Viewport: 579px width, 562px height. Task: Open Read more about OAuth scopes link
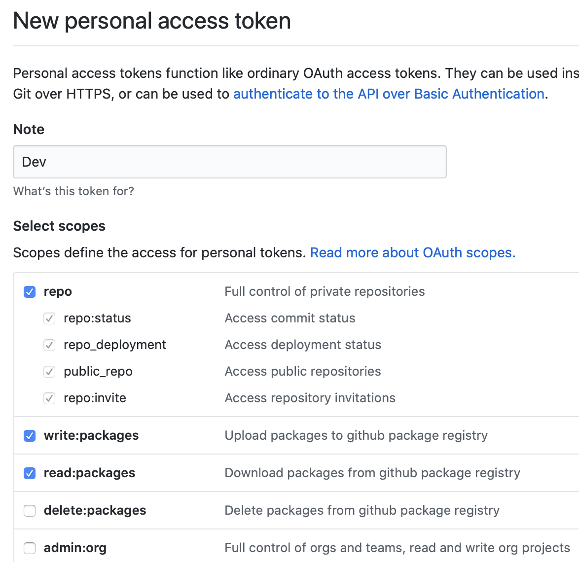(x=412, y=252)
